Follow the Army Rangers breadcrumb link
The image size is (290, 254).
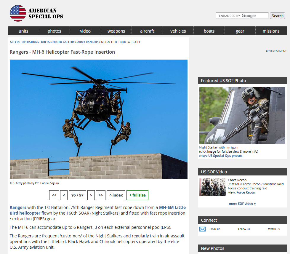(x=88, y=42)
